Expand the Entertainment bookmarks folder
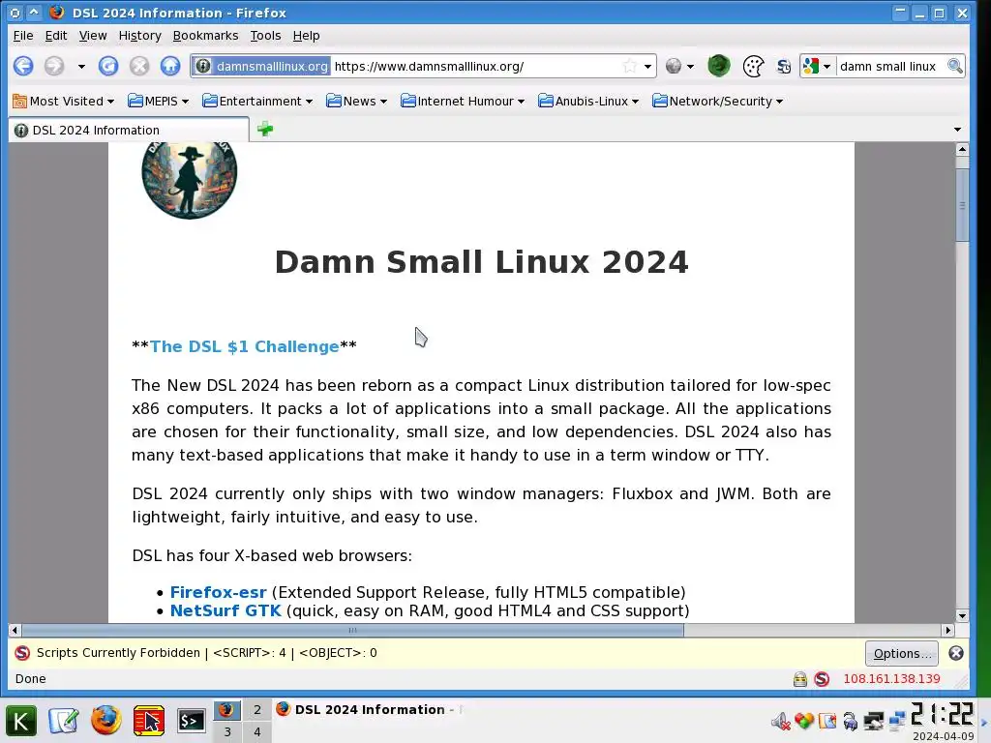The image size is (991, 743). (x=257, y=101)
